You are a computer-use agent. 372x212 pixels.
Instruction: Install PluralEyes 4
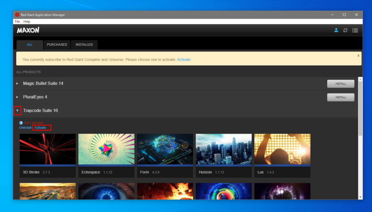[x=341, y=97]
